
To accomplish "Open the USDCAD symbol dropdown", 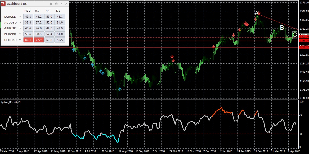I will (20, 40).
